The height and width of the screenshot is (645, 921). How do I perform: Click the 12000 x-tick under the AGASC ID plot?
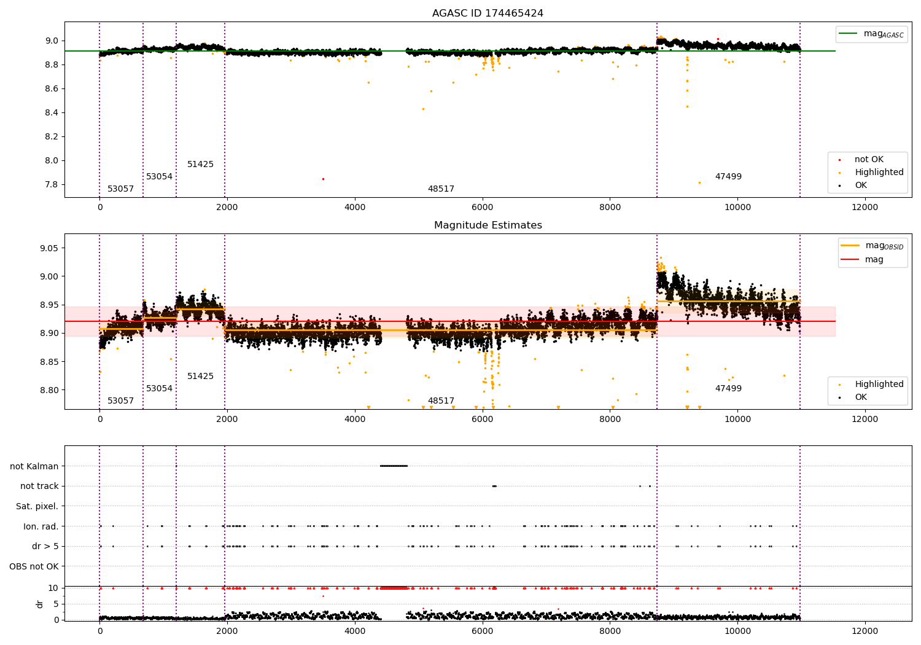click(865, 208)
